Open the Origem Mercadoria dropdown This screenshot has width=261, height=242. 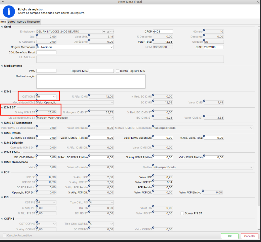pos(112,47)
